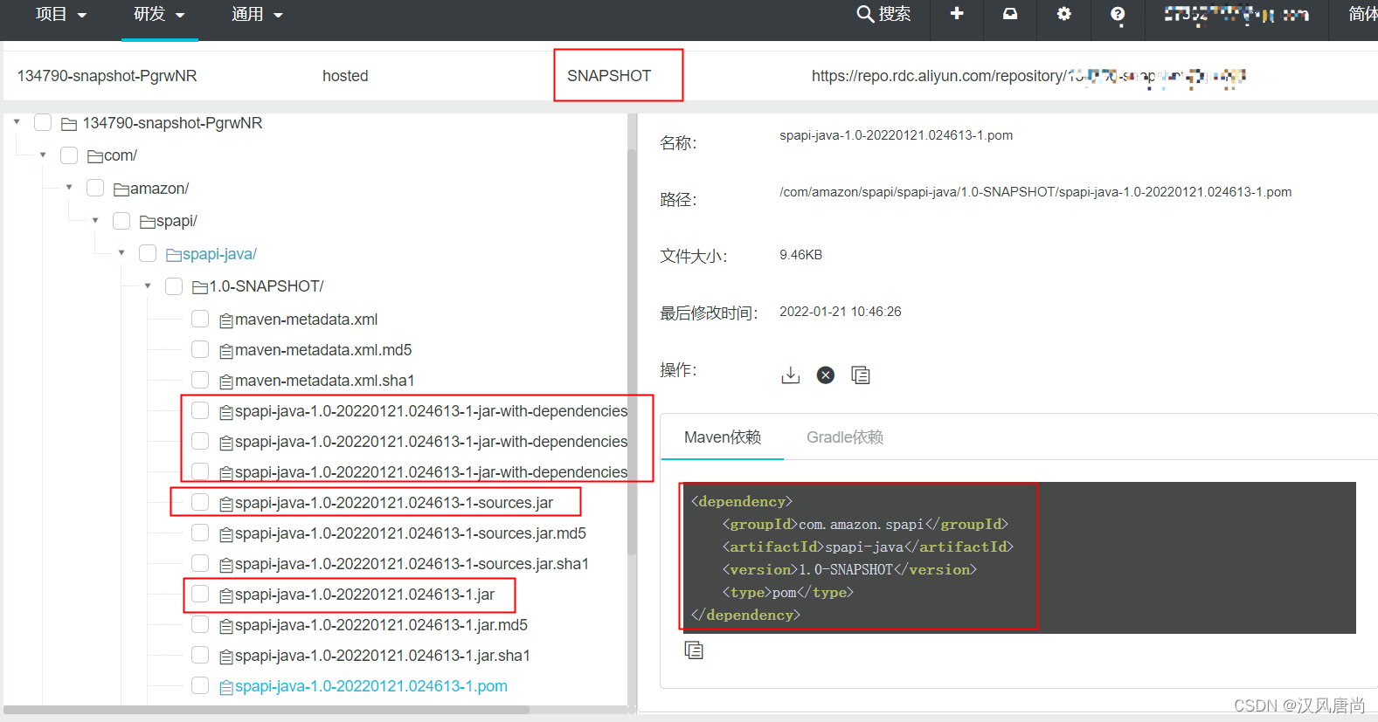Click the file name spapi-java-1.0-20220121.024613-1.pom next to 名称
Viewport: 1378px width, 722px height.
click(897, 135)
